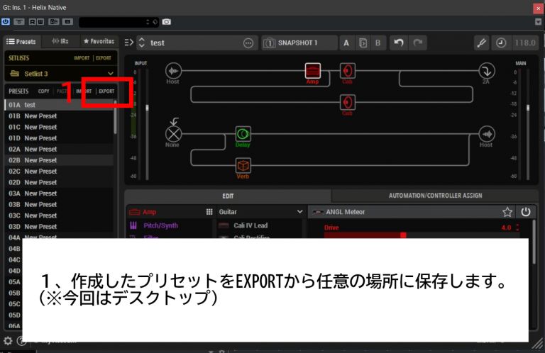Image resolution: width=545 pixels, height=353 pixels.
Task: Select the lower Cab block on split path
Action: coord(347,102)
